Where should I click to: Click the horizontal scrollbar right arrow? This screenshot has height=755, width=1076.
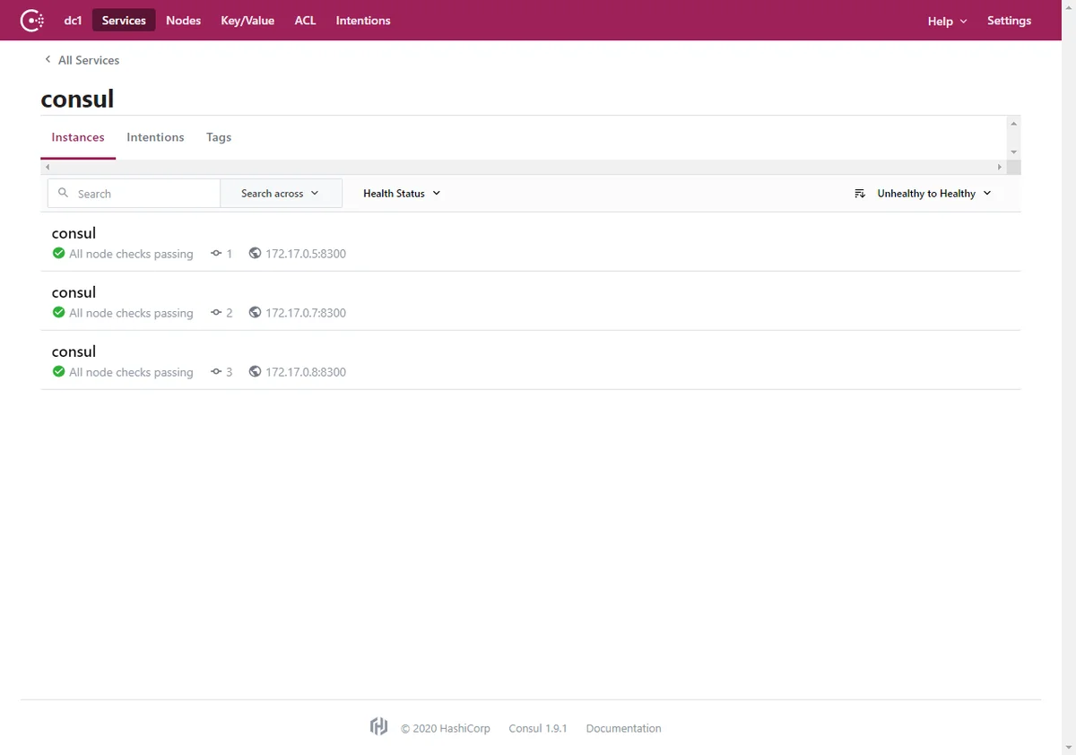[x=1000, y=167]
